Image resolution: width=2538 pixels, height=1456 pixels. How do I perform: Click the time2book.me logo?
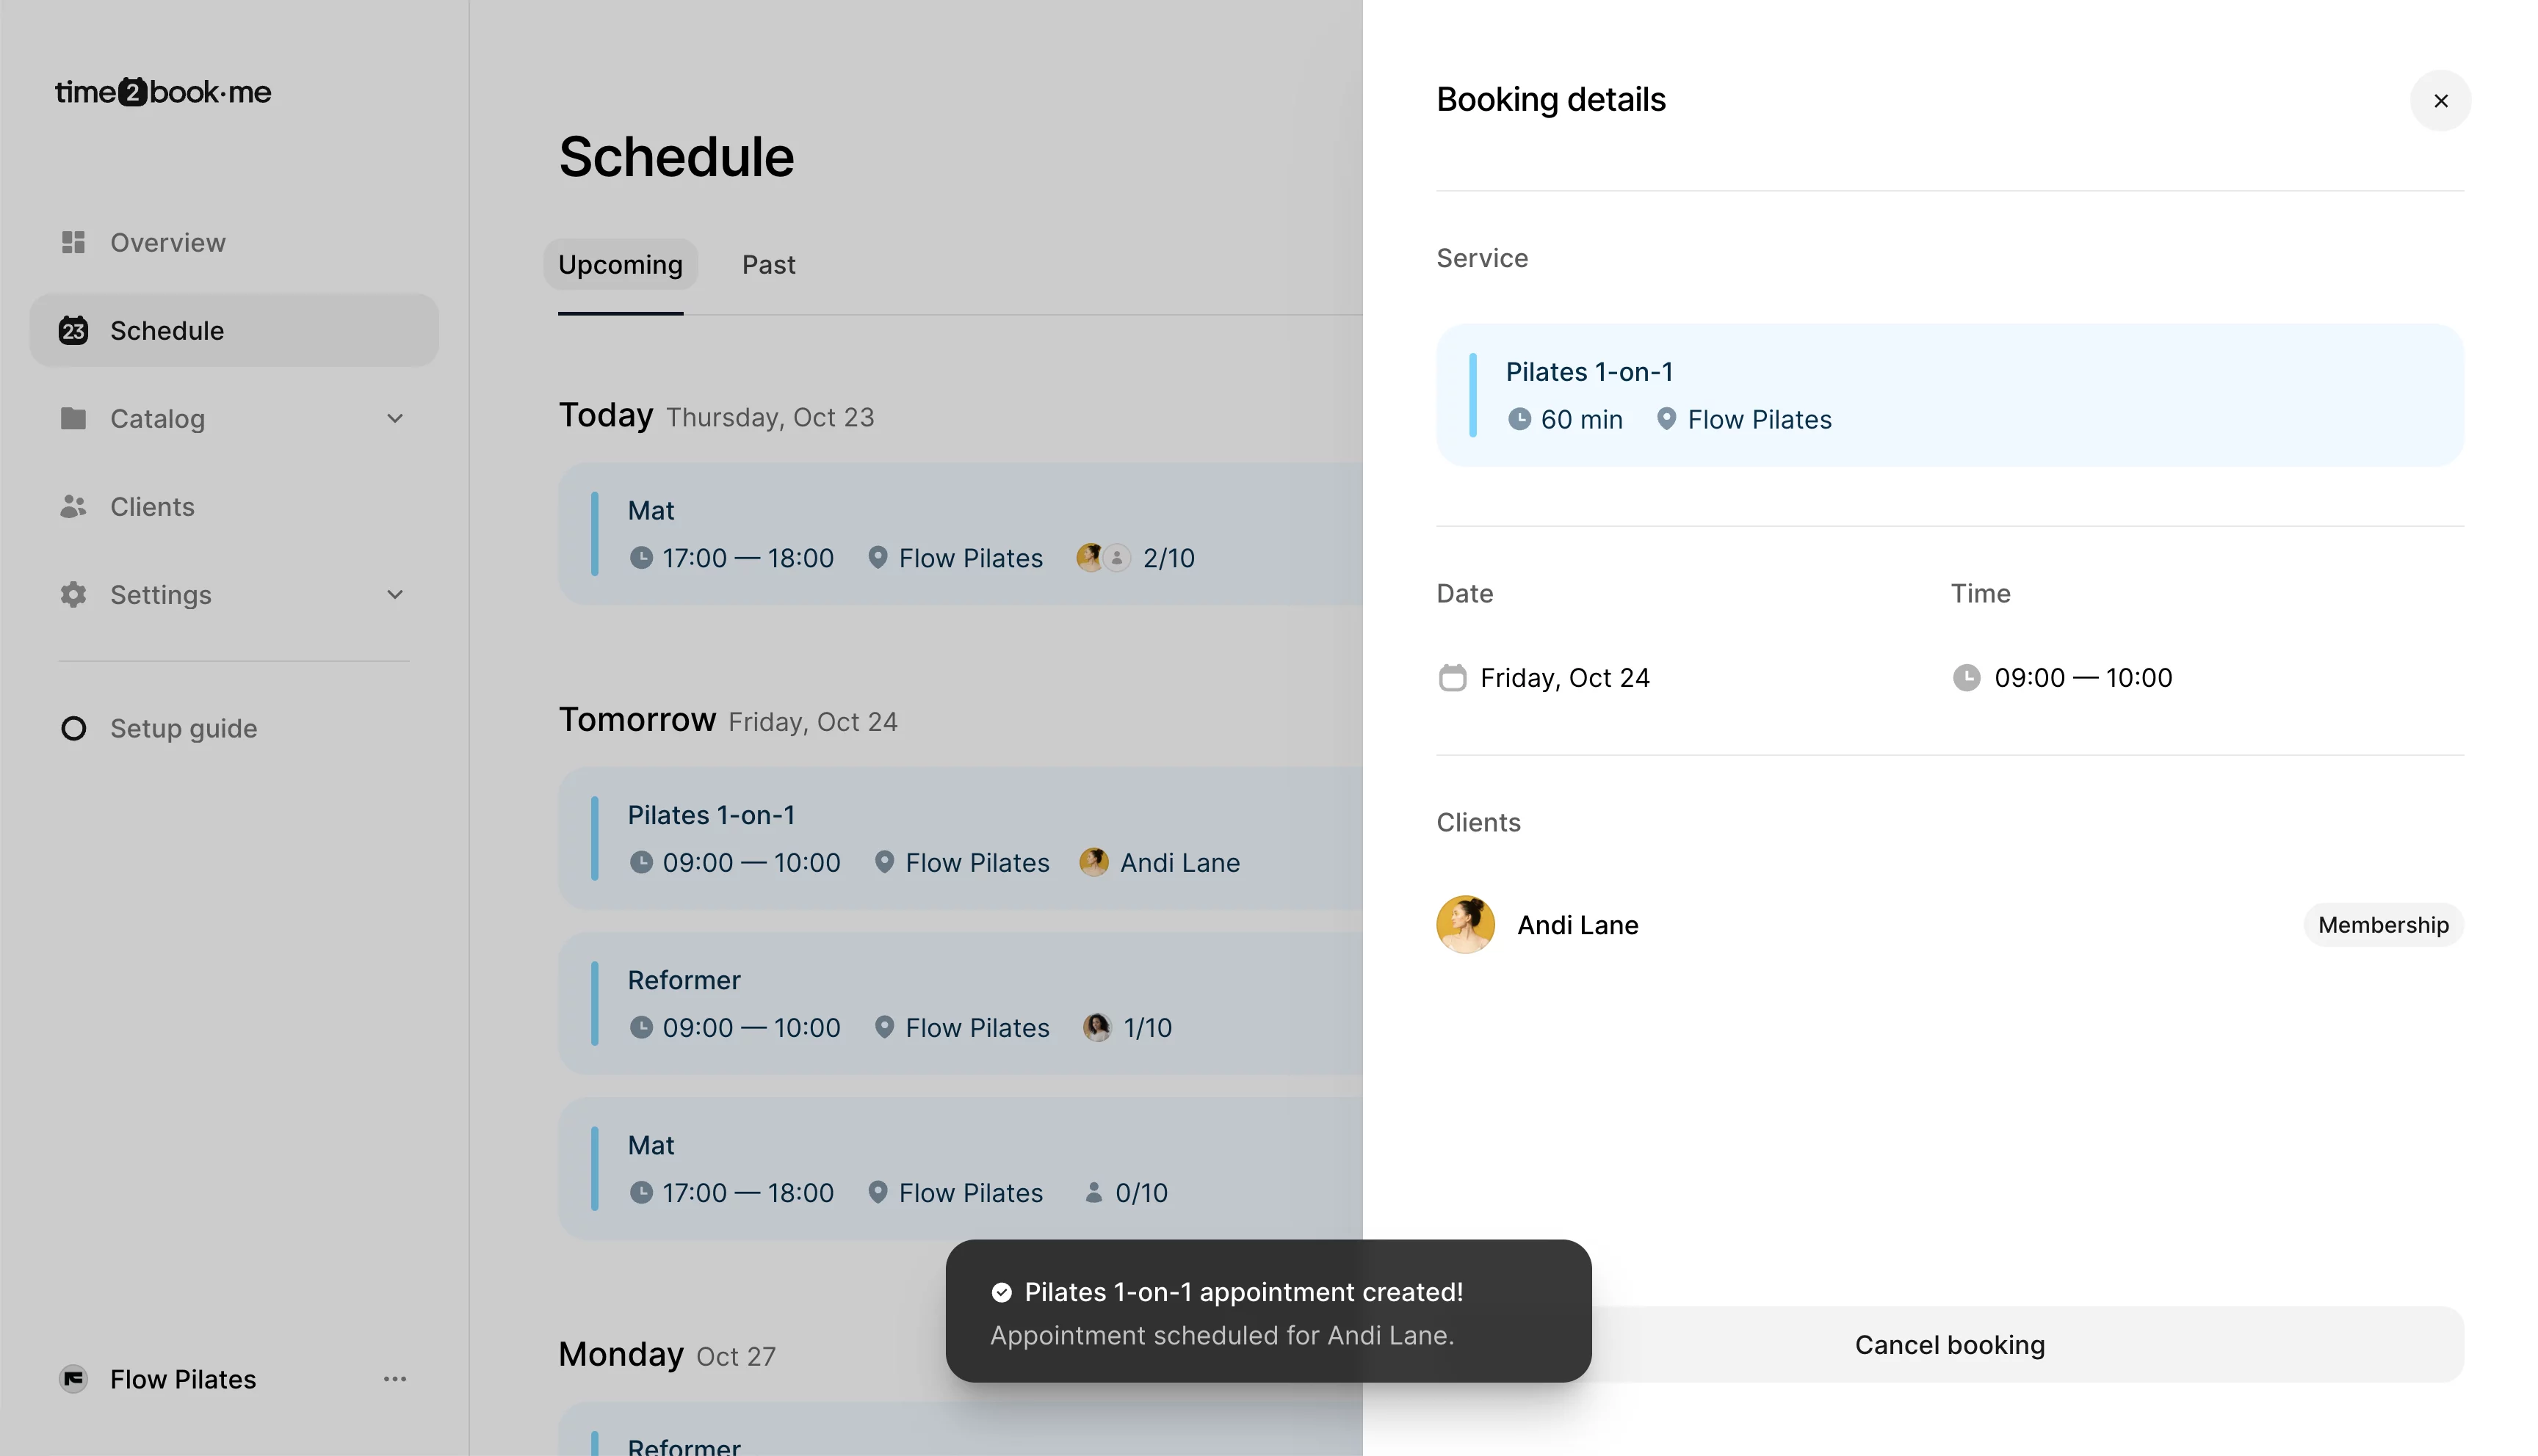(163, 92)
